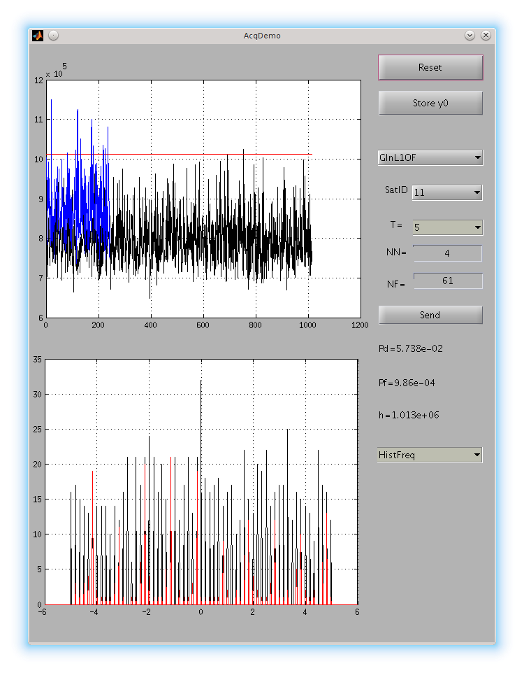Screen dimensions: 524x673
Task: Open the SatID dropdown showing 11
Action: (x=447, y=192)
